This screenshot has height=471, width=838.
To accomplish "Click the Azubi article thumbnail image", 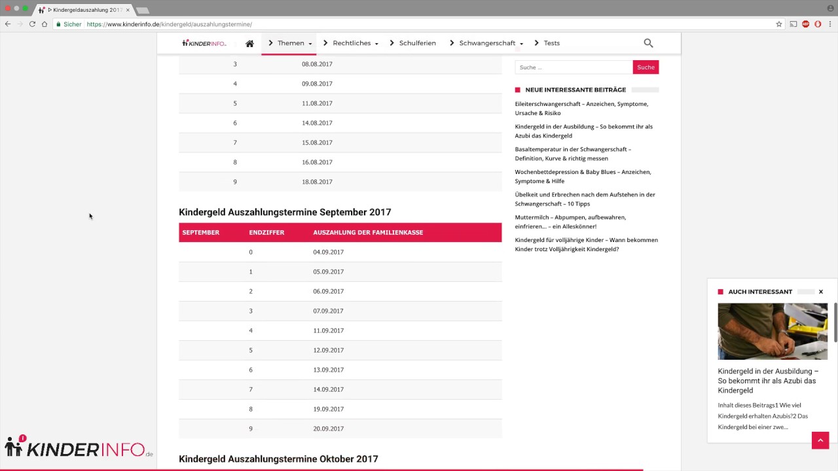I will 773,331.
